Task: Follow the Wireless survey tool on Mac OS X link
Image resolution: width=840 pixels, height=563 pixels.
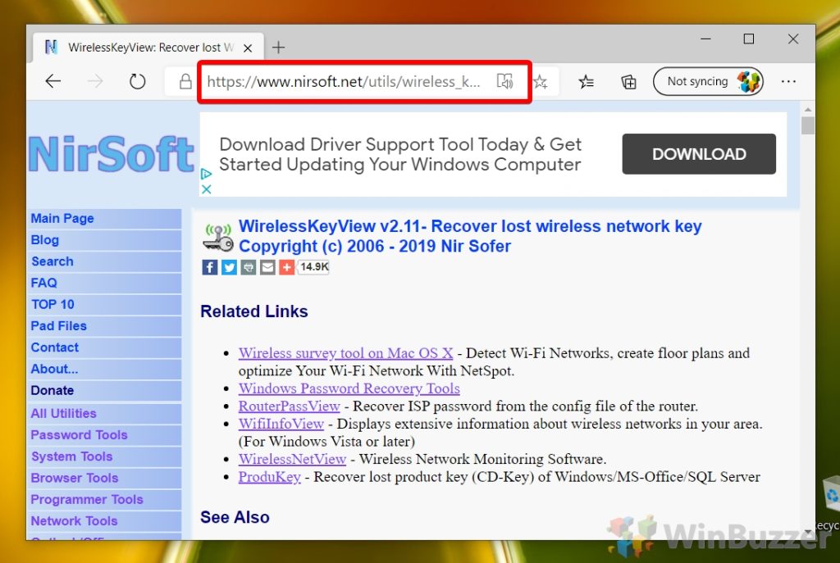Action: pos(345,353)
